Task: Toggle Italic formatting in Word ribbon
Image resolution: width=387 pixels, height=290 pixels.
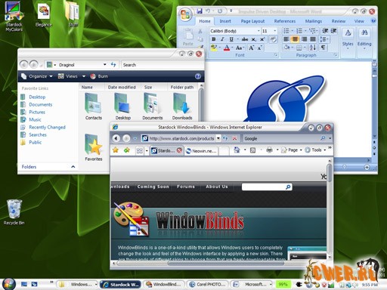Action: tap(222, 39)
